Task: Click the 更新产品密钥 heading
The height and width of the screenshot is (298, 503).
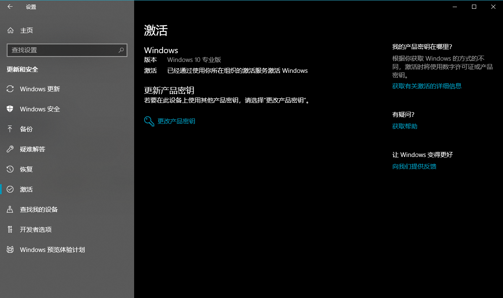Action: pos(169,90)
